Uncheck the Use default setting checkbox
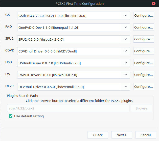Viewport: 159px width, 141px height. [x=11, y=116]
